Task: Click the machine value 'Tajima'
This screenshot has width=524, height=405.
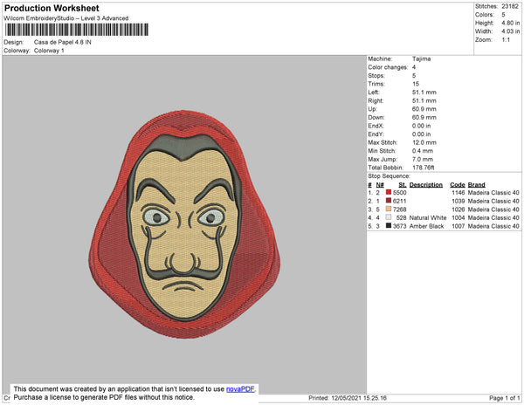Action: click(422, 58)
